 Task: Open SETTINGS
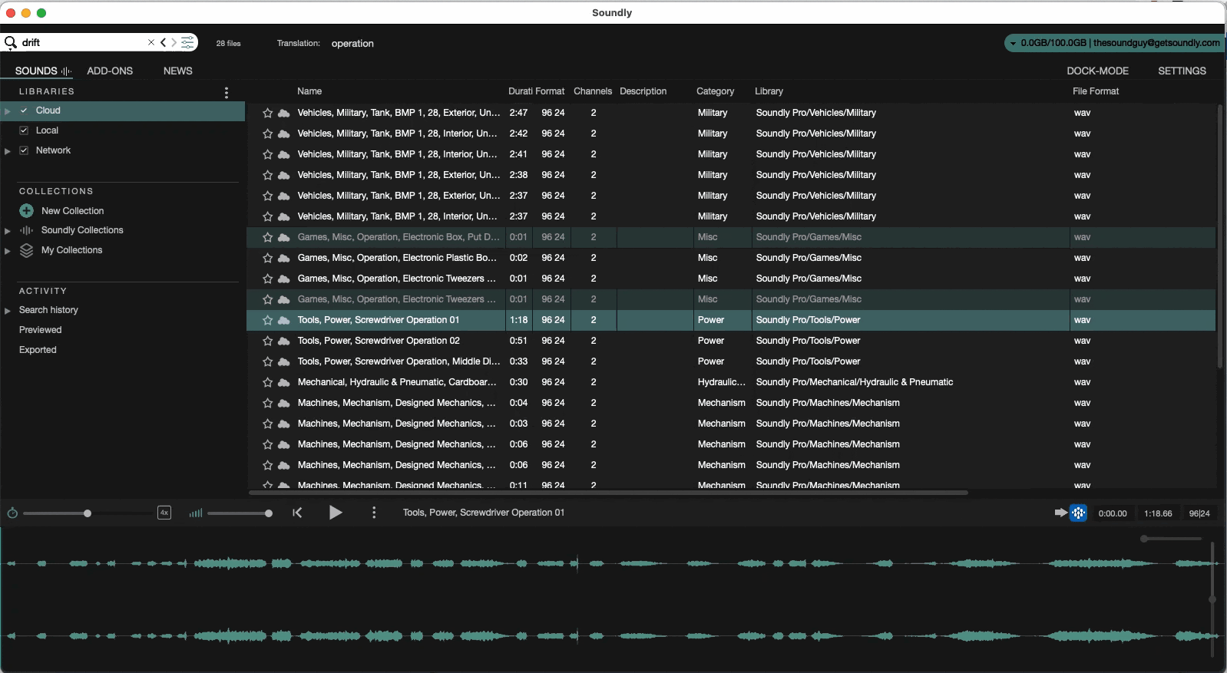coord(1182,71)
